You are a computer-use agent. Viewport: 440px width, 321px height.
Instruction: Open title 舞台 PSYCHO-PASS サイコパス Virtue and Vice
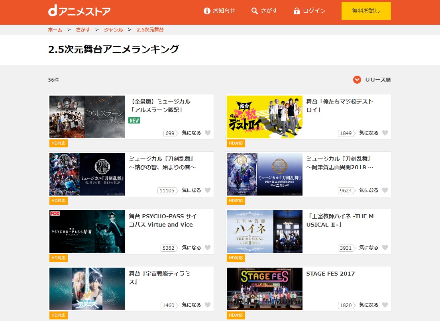click(x=163, y=220)
